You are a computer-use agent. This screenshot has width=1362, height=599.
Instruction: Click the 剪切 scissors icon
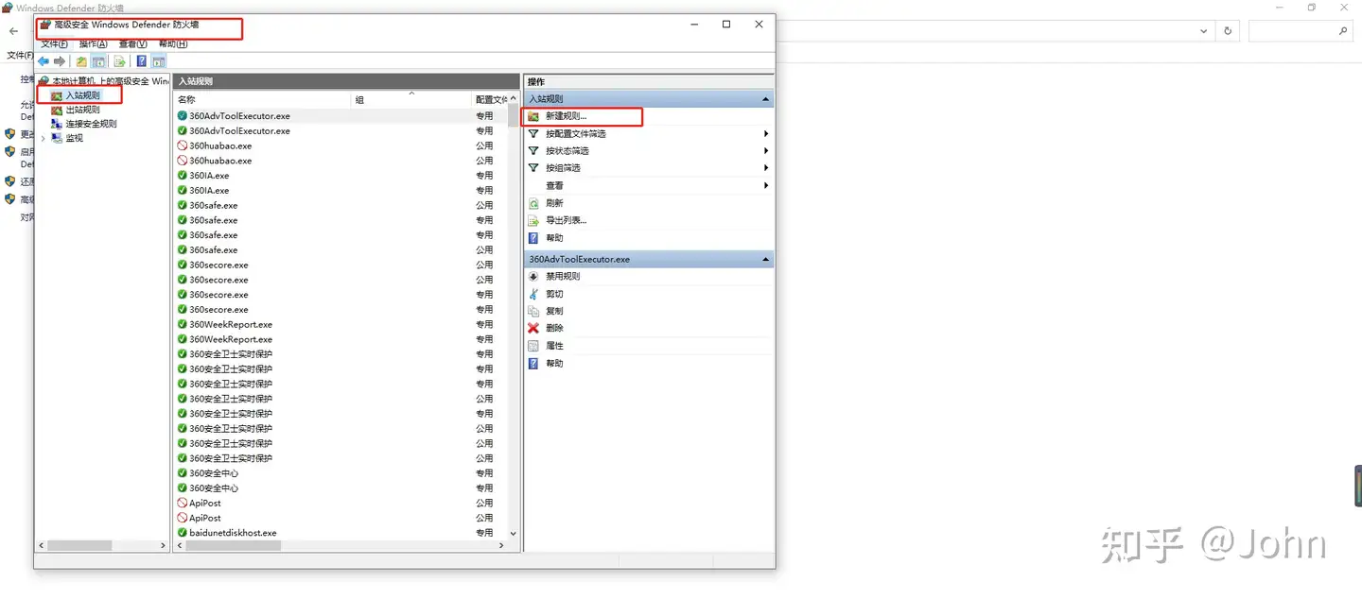533,294
